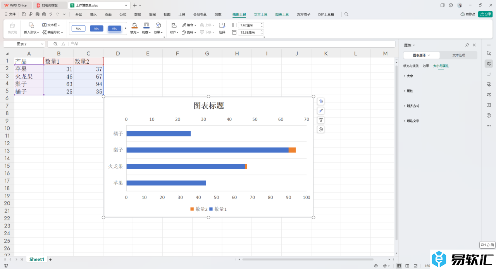Open the ribbon search magnifier
The width and height of the screenshot is (496, 269).
(x=346, y=14)
